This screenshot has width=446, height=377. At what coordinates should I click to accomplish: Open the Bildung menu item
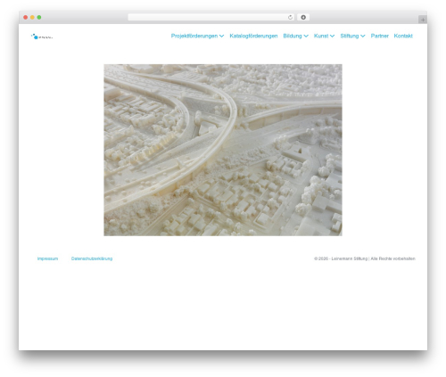coord(293,36)
